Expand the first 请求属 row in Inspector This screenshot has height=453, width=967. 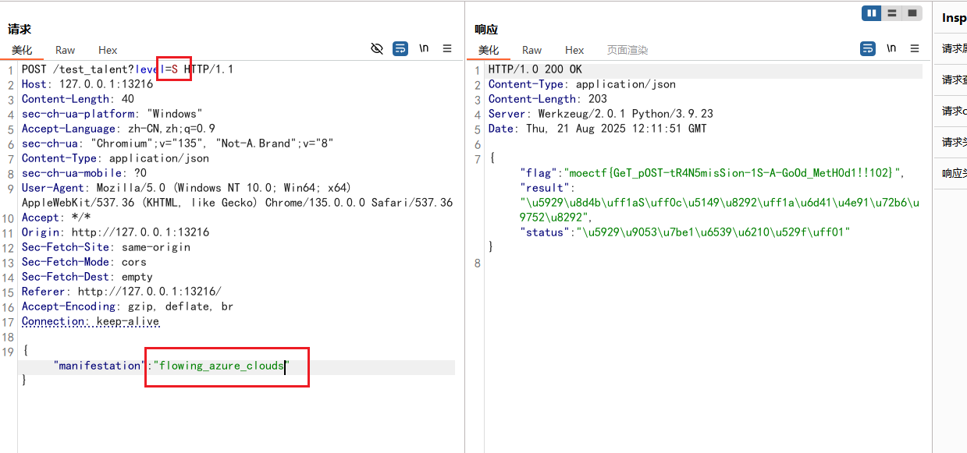pos(954,48)
